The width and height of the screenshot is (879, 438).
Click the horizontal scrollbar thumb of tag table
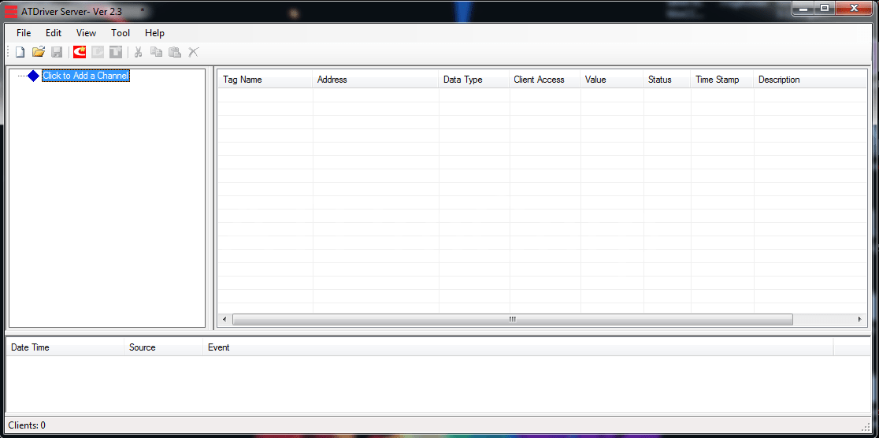[513, 319]
